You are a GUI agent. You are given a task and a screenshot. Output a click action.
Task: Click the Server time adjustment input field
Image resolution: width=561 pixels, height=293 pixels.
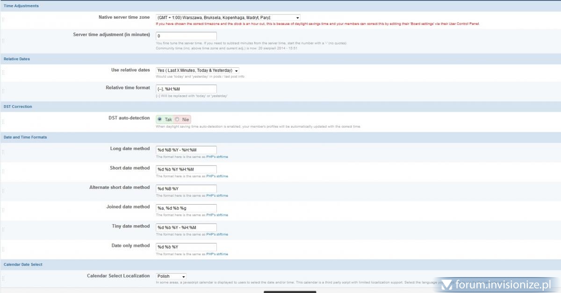pyautogui.click(x=186, y=36)
